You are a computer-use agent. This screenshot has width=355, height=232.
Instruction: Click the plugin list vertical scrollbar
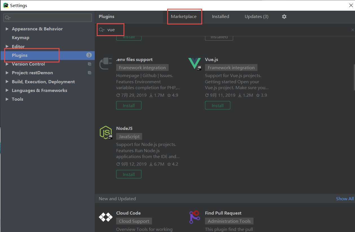point(354,77)
